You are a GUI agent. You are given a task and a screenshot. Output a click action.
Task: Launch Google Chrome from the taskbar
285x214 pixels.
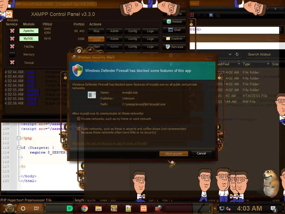click(85, 208)
